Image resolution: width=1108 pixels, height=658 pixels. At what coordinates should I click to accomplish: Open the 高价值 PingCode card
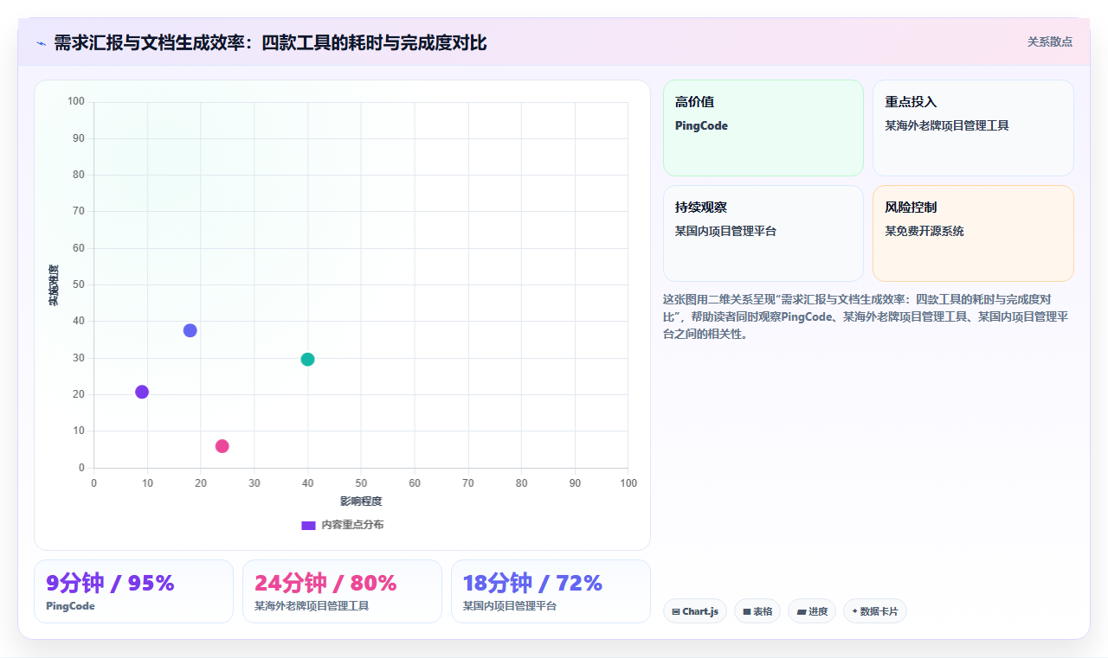click(x=763, y=128)
